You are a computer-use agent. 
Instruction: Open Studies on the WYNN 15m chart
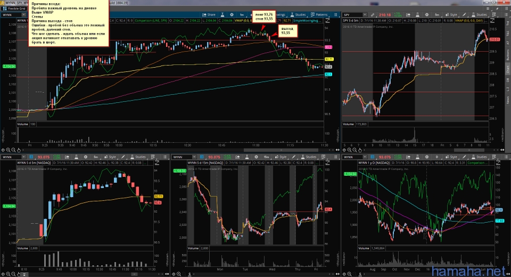(308, 157)
